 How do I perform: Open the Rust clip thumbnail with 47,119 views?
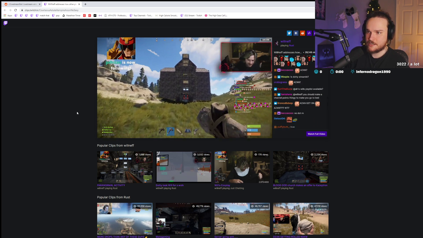coord(301,219)
